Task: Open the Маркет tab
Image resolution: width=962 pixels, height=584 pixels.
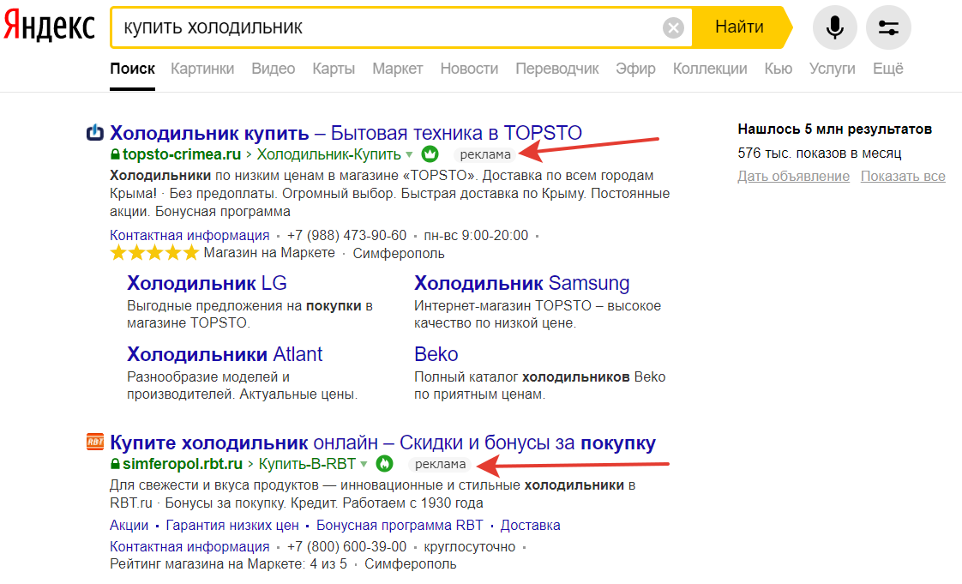Action: pos(398,69)
